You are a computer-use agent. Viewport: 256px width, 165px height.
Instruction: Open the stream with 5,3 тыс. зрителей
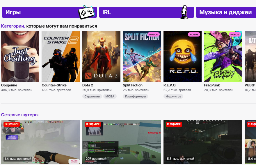point(203,142)
